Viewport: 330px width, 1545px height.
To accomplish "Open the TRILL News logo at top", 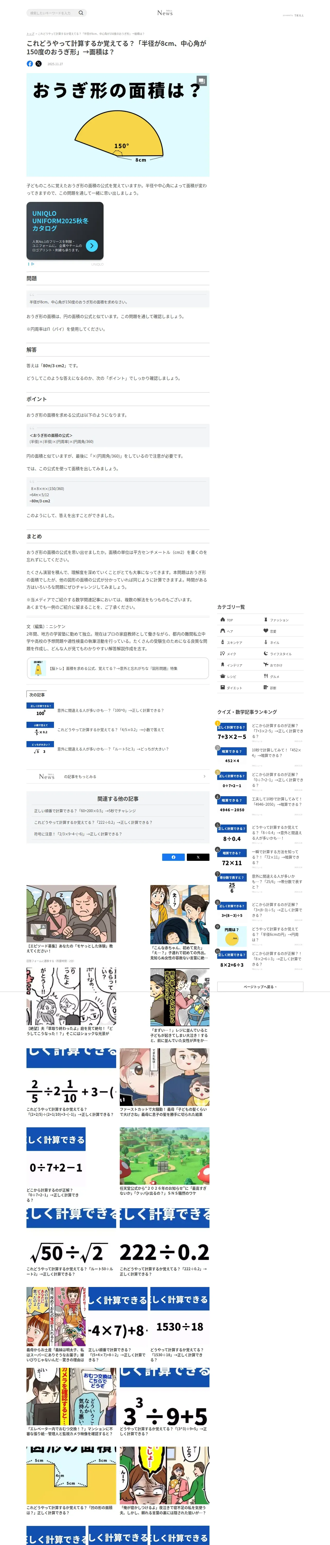I will point(165,13).
